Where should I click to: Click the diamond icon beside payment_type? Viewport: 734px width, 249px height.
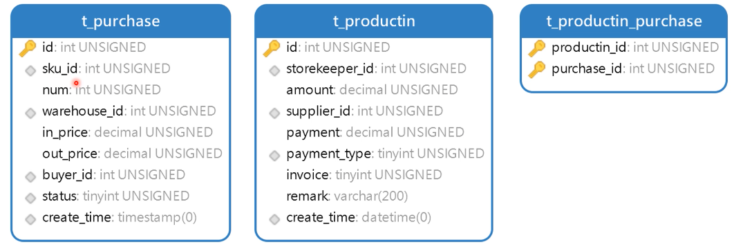pos(275,156)
